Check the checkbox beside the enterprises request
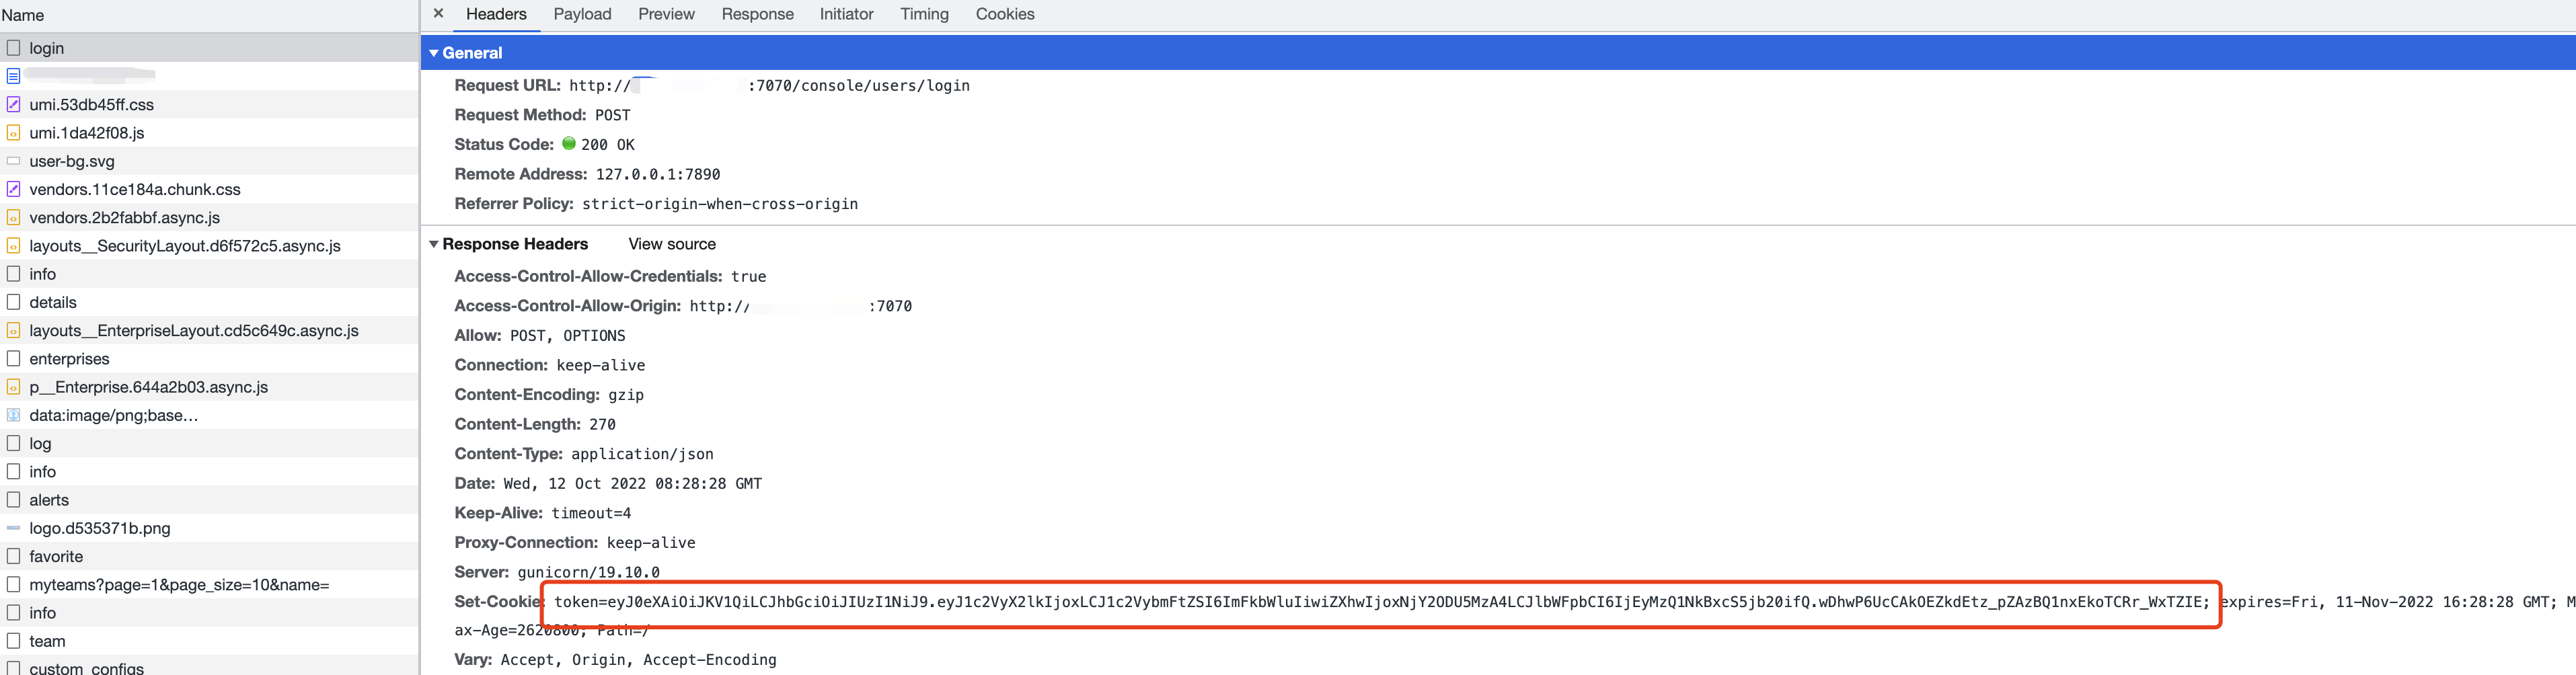The width and height of the screenshot is (2576, 675). point(14,358)
